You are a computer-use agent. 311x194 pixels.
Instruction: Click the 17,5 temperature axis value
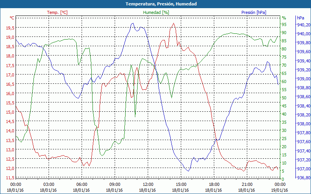[10, 65]
